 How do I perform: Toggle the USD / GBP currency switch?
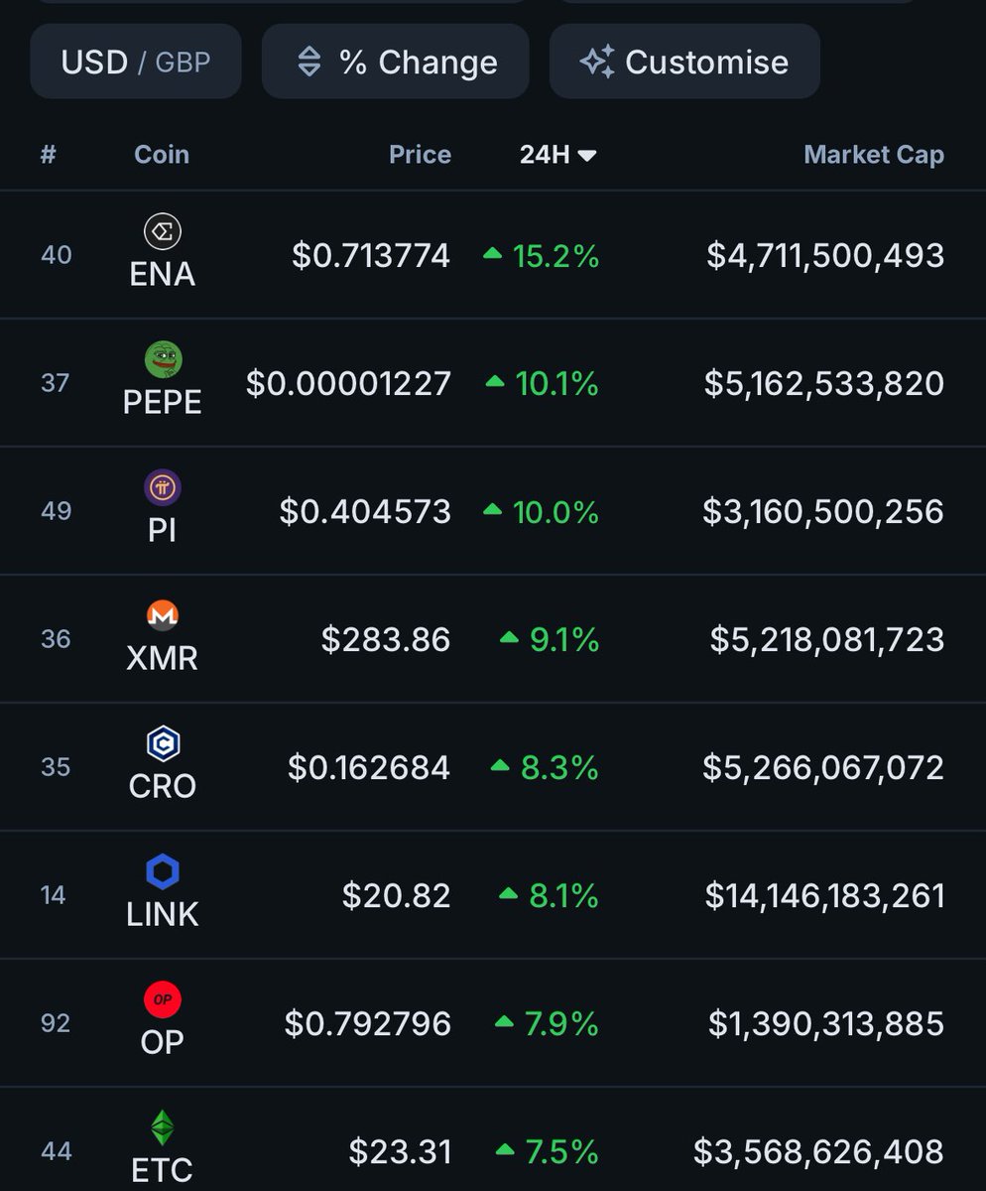pos(136,62)
